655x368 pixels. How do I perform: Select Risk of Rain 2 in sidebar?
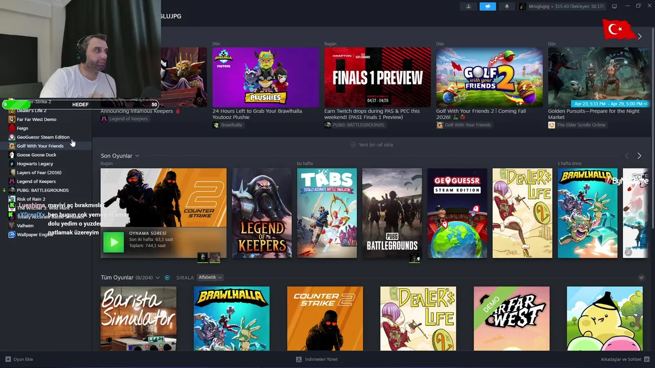tap(31, 199)
